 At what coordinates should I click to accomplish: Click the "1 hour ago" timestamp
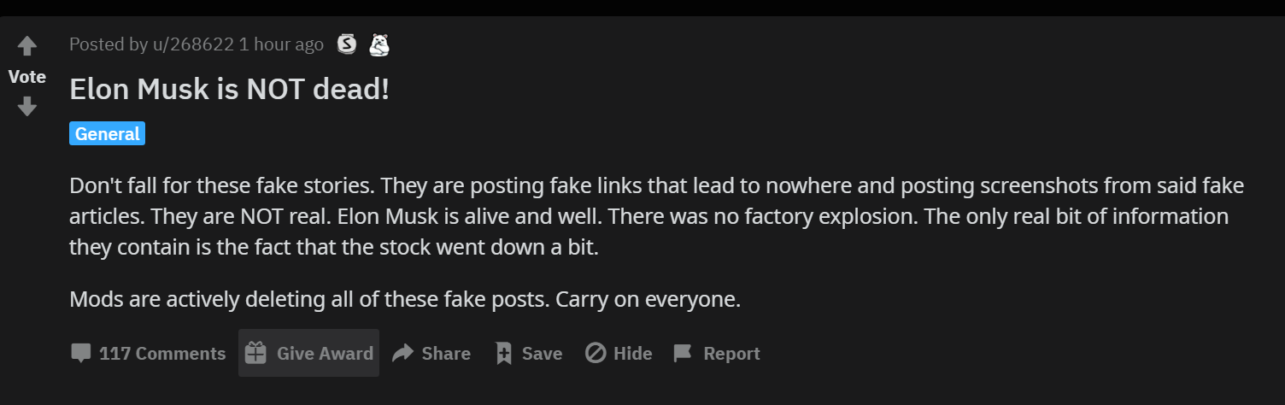point(282,44)
